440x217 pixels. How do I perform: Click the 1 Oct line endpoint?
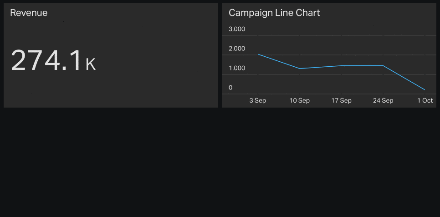tap(425, 90)
